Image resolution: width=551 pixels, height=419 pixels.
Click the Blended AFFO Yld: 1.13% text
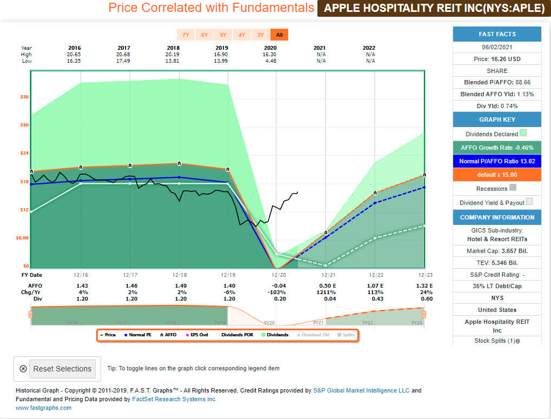tap(497, 94)
